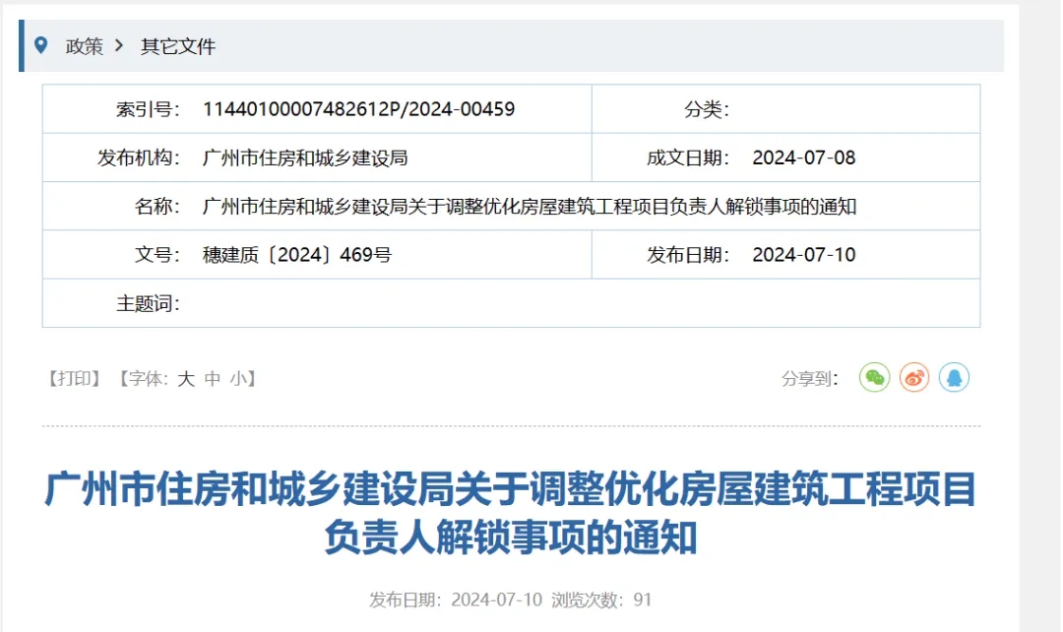Click the 分类 label
Viewport: 1063px width, 632px height.
pyautogui.click(x=707, y=109)
